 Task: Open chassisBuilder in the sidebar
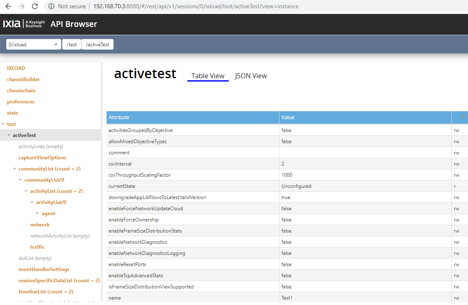pyautogui.click(x=23, y=79)
